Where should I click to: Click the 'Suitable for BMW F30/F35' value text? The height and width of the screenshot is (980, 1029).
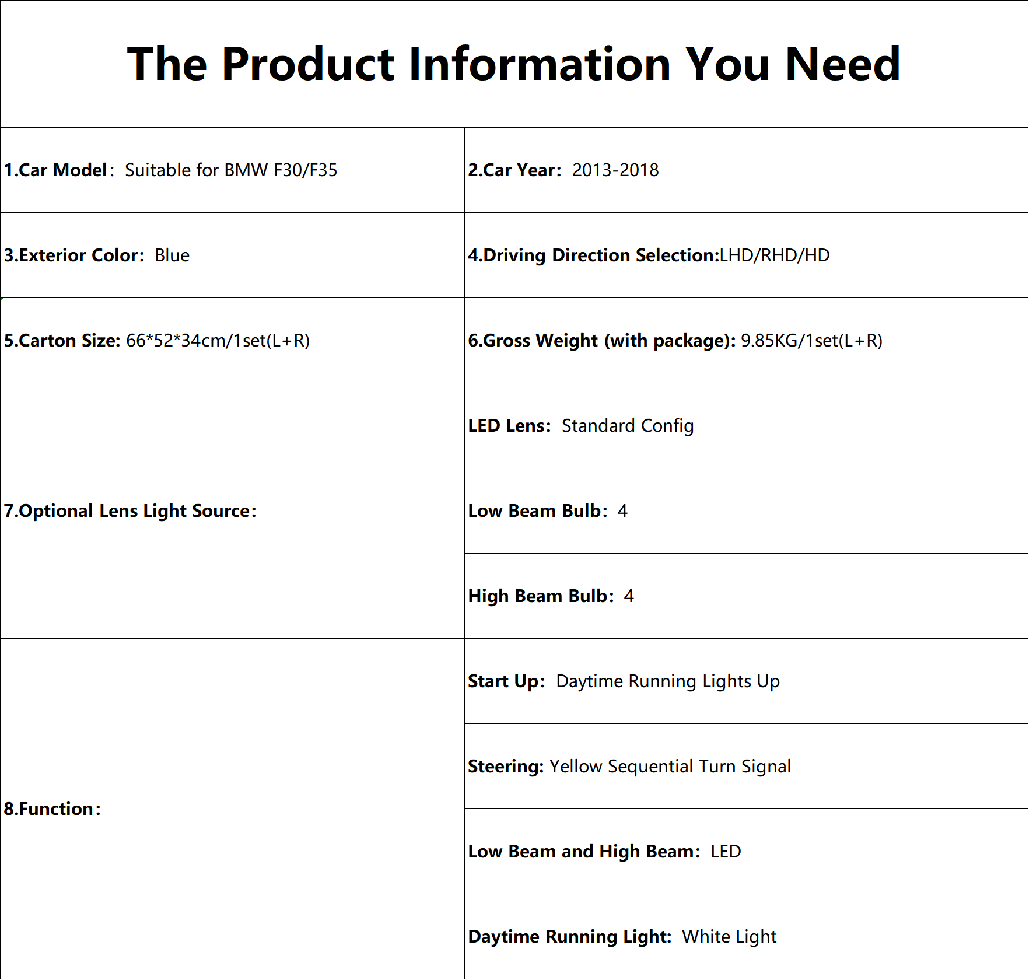[x=231, y=170]
